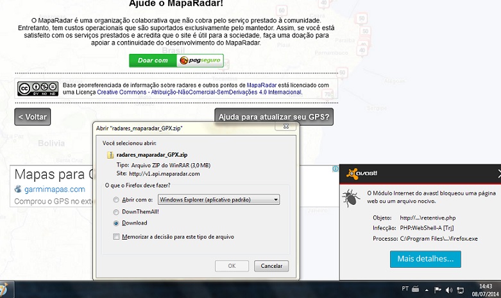This screenshot has width=501, height=298.
Task: Click the garmimapas.com favicon icon in ad
Action: tap(18, 189)
